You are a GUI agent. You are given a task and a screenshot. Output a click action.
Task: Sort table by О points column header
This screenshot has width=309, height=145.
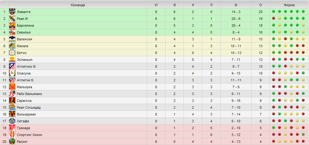coord(261,5)
